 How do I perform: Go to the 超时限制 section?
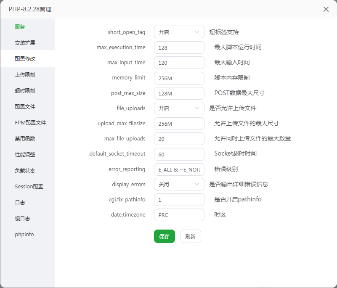pyautogui.click(x=25, y=91)
